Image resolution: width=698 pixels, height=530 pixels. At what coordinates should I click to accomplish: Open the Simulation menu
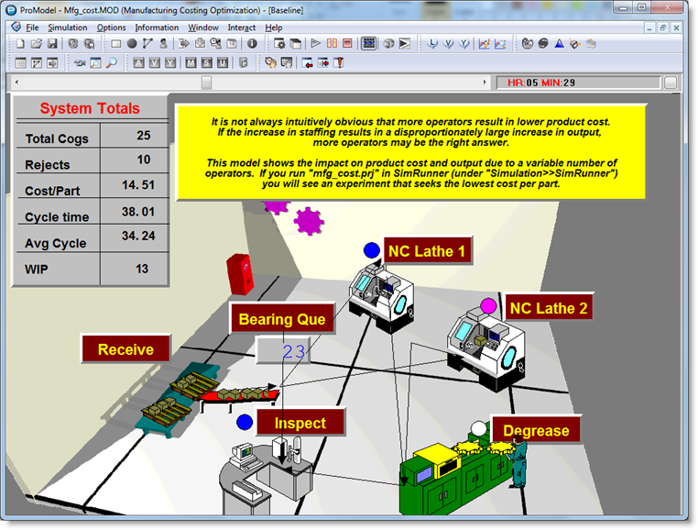click(x=68, y=28)
